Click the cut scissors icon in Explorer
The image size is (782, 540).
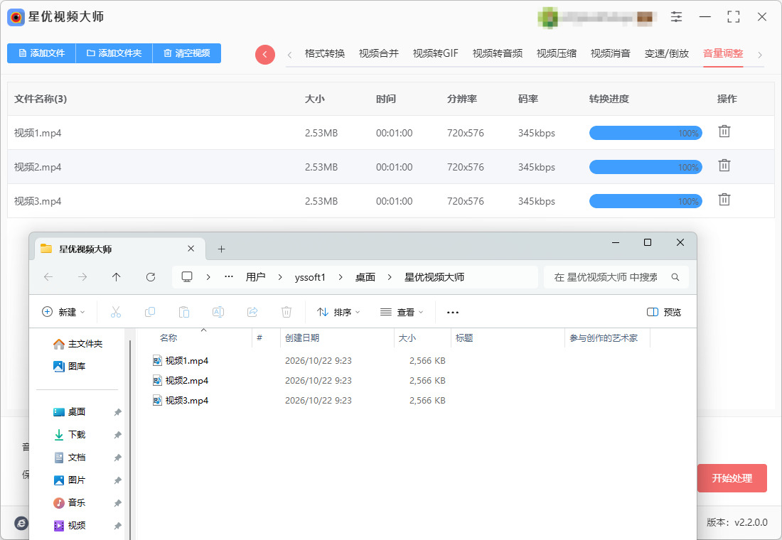click(x=116, y=312)
